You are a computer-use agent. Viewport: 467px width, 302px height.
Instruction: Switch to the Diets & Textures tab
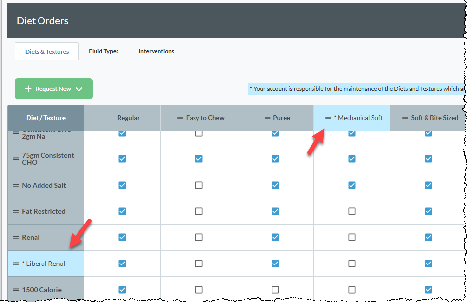point(47,51)
